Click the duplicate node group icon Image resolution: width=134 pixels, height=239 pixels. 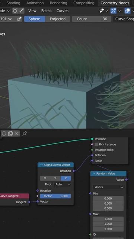click(x=10, y=134)
